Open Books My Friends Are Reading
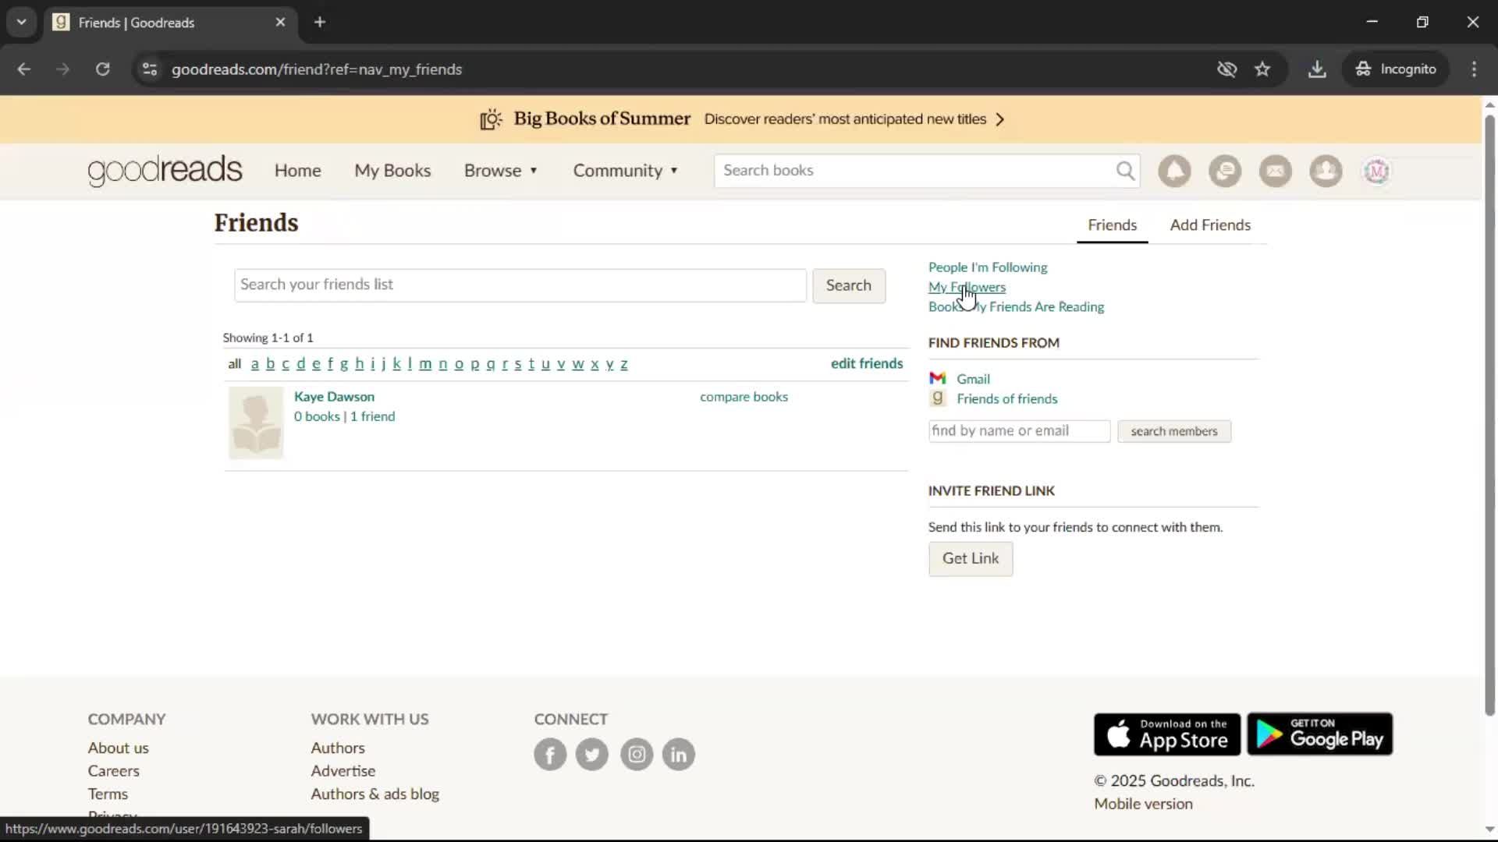The image size is (1498, 842). click(x=1016, y=307)
